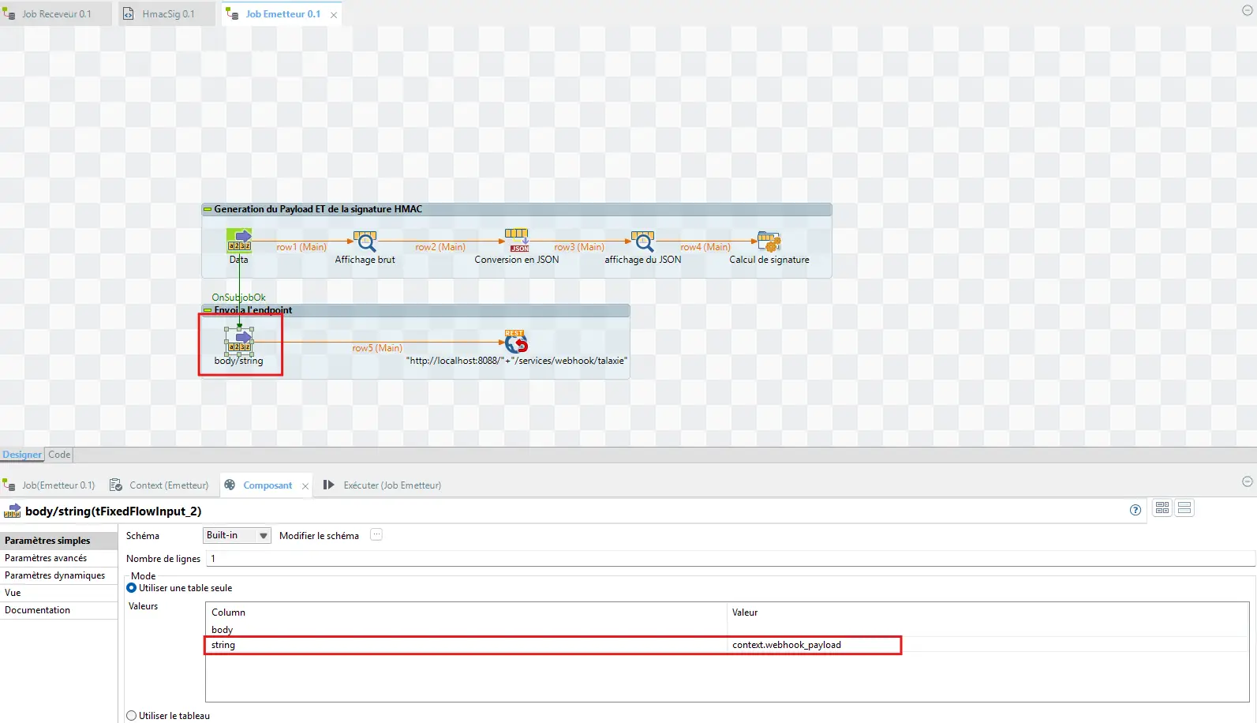Activate the Job Emetteur 0.1 tab
This screenshot has width=1257, height=723.
pos(282,14)
